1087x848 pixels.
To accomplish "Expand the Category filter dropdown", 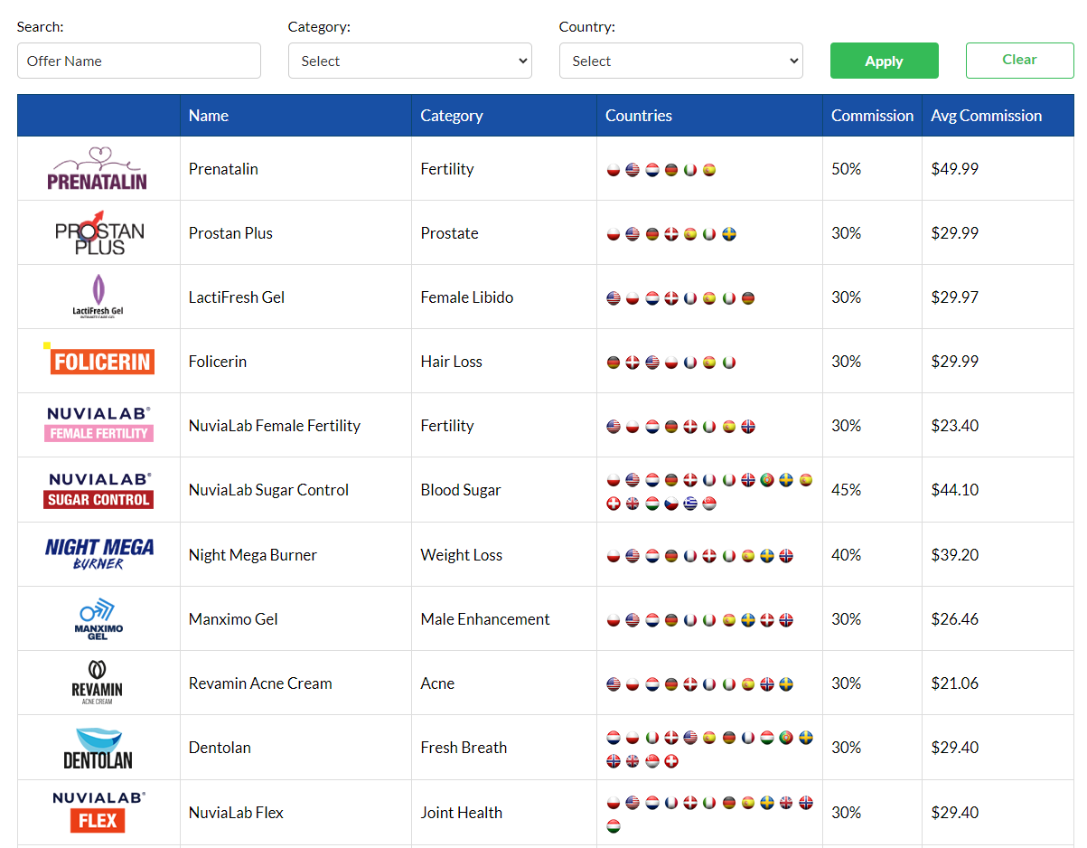I will pos(409,61).
